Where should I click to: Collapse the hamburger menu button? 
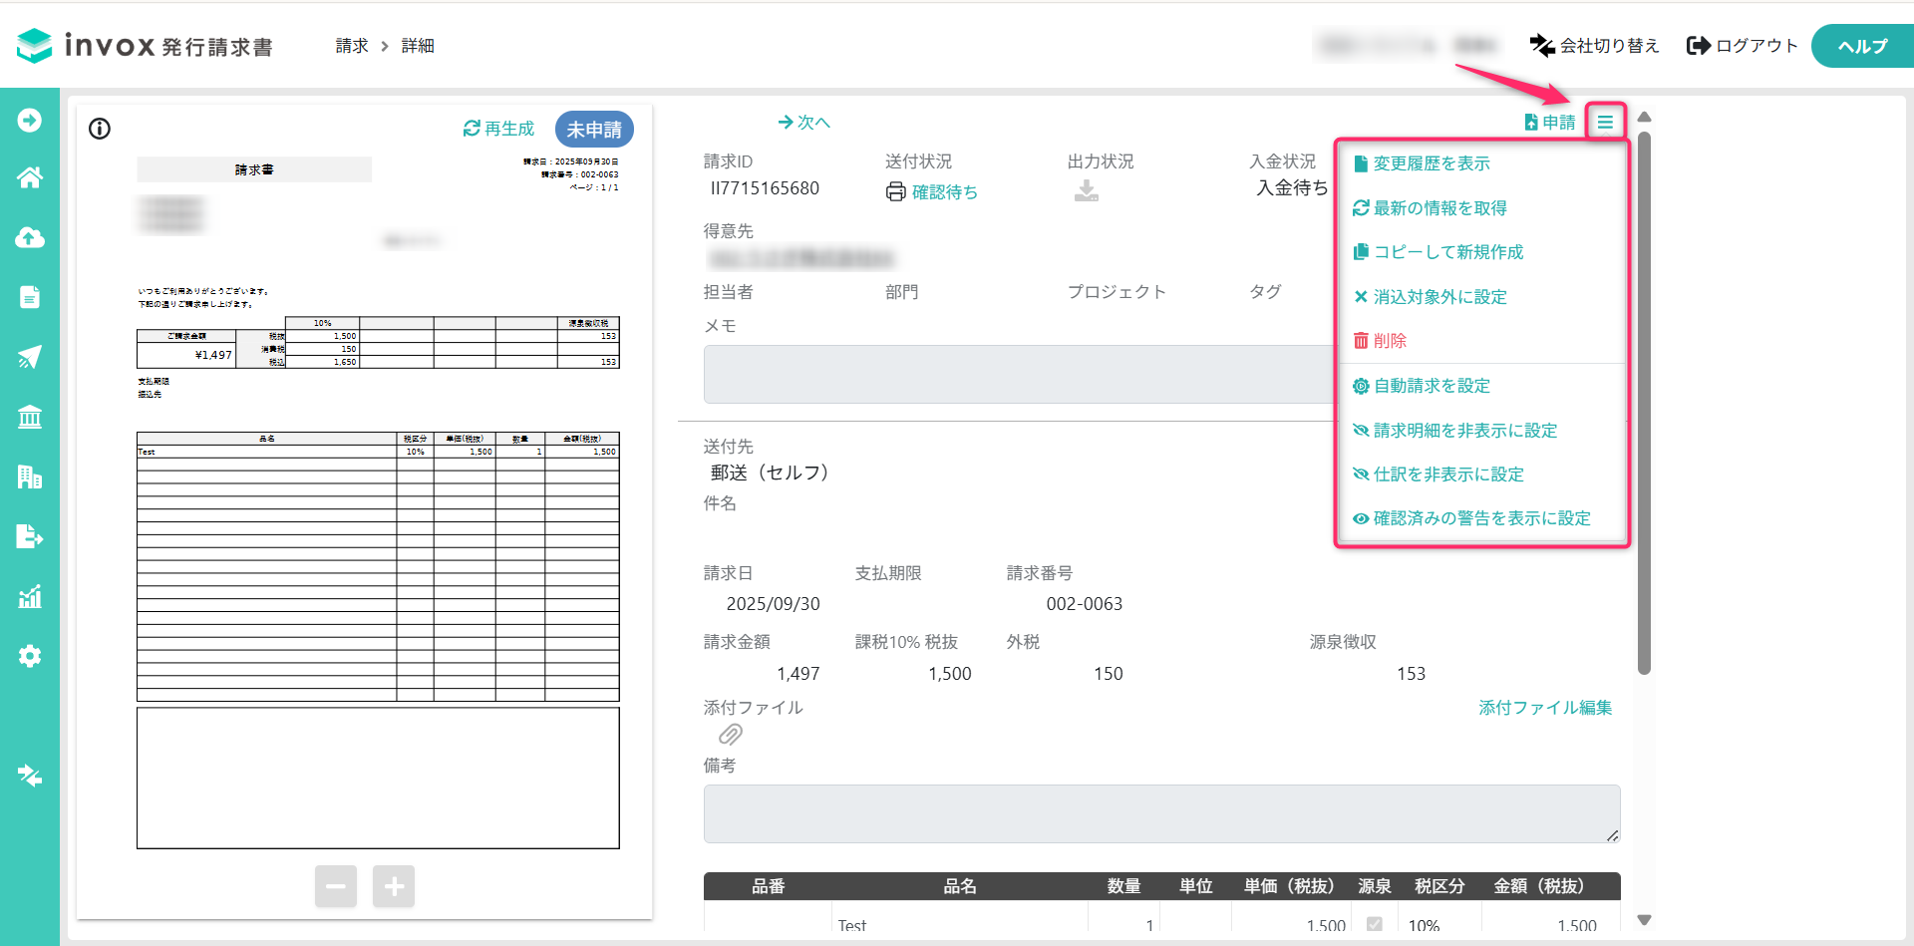coord(1605,123)
